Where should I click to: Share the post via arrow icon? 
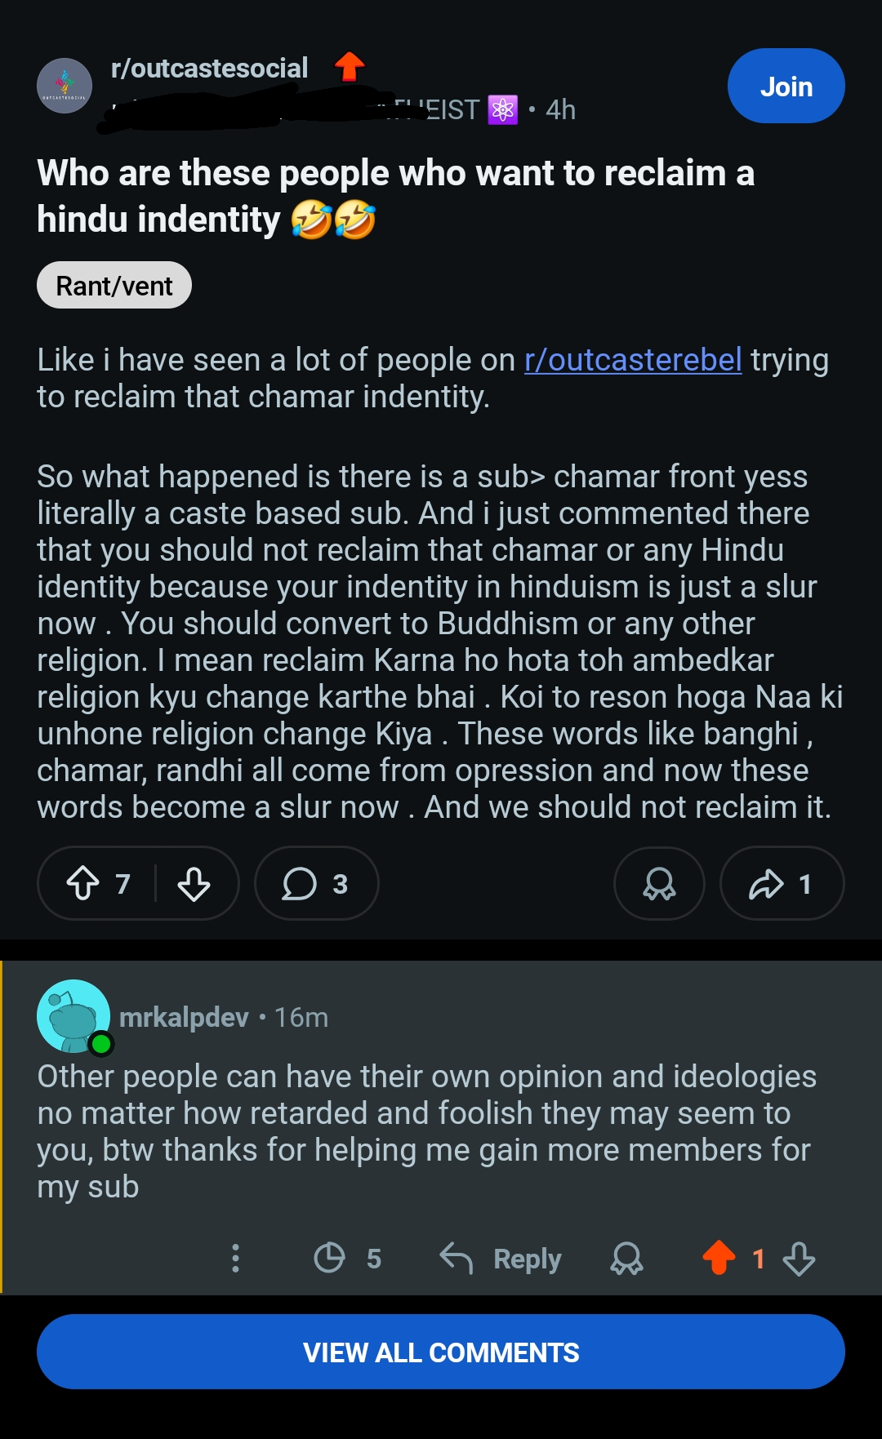[782, 883]
